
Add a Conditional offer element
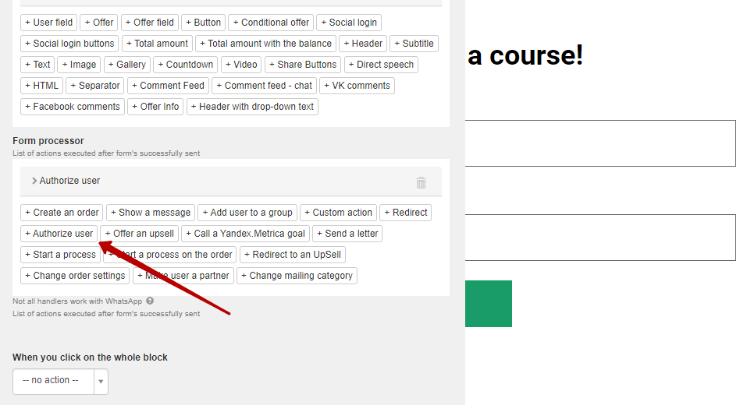(271, 23)
